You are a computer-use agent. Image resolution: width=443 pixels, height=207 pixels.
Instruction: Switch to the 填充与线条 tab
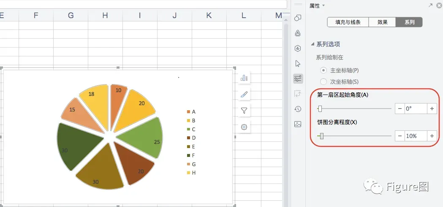(x=348, y=22)
